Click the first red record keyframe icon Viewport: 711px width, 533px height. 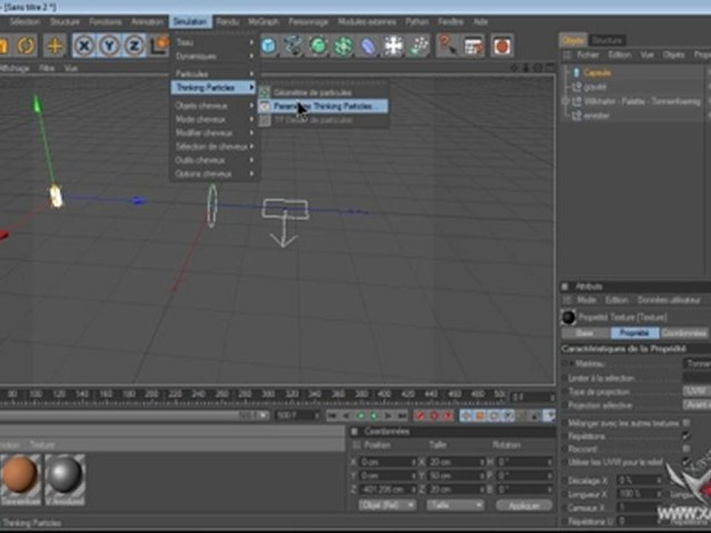pos(421,415)
